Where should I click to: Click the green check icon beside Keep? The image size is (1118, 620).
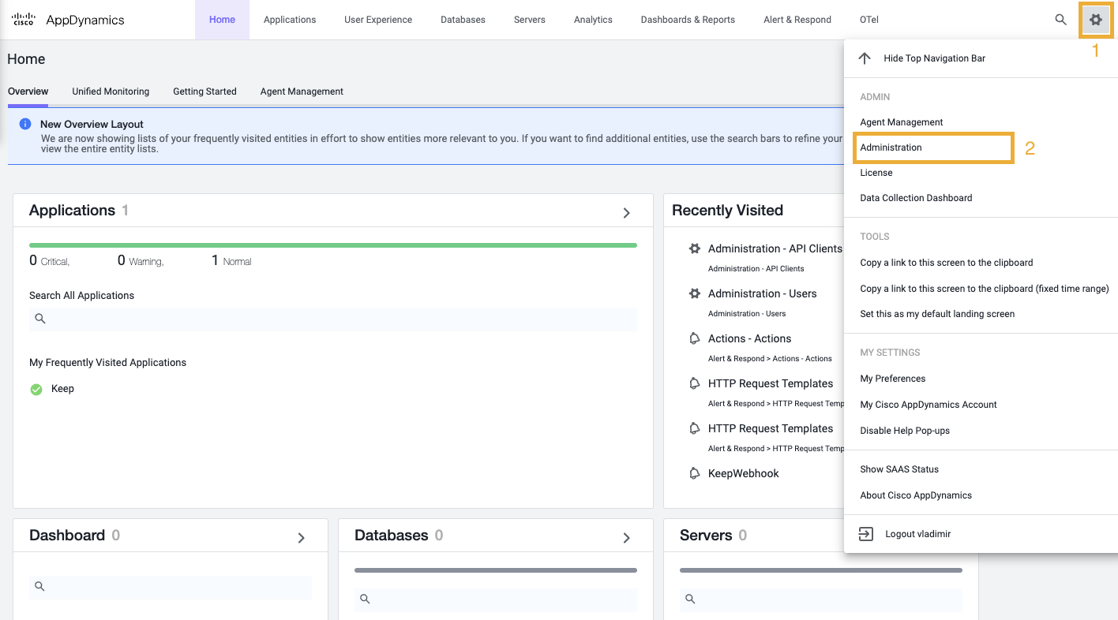(x=36, y=389)
